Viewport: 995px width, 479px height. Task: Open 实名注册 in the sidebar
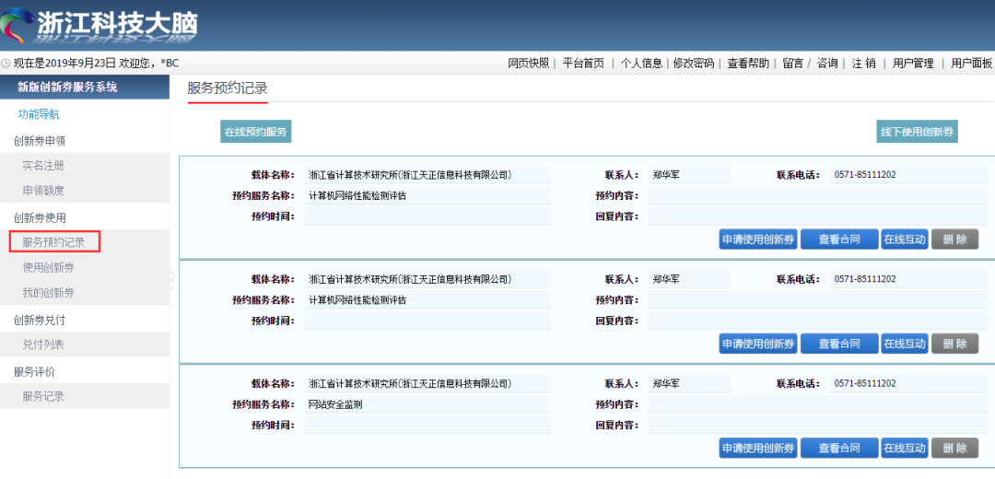[43, 166]
